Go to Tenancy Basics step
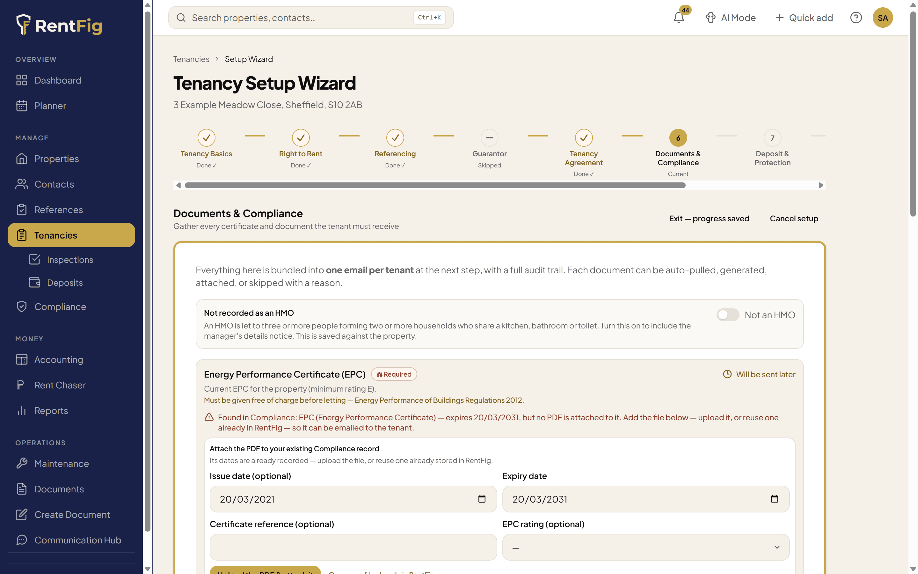918x574 pixels. [x=206, y=148]
